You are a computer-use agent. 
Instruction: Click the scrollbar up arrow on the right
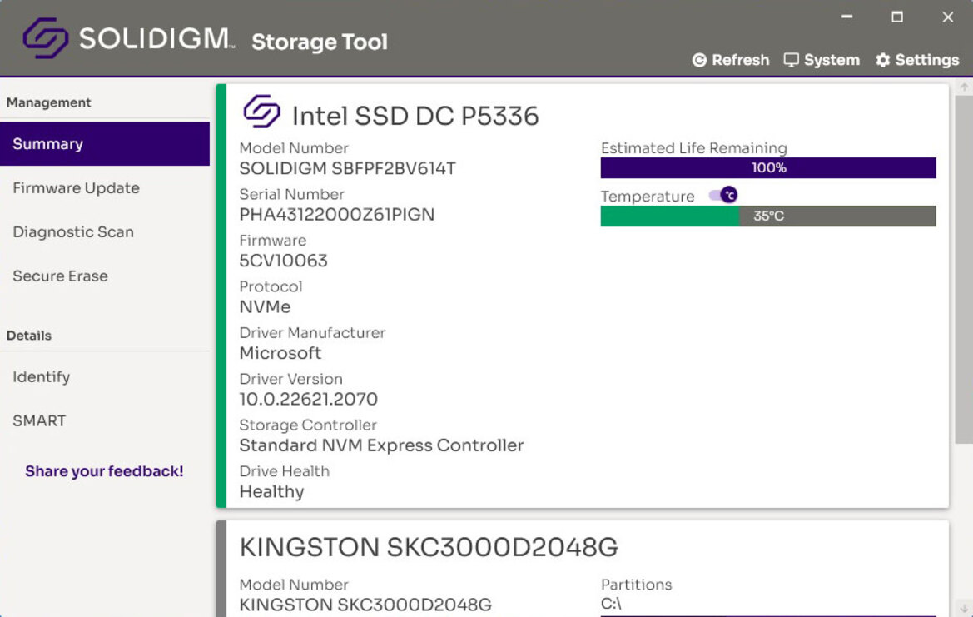pos(966,85)
